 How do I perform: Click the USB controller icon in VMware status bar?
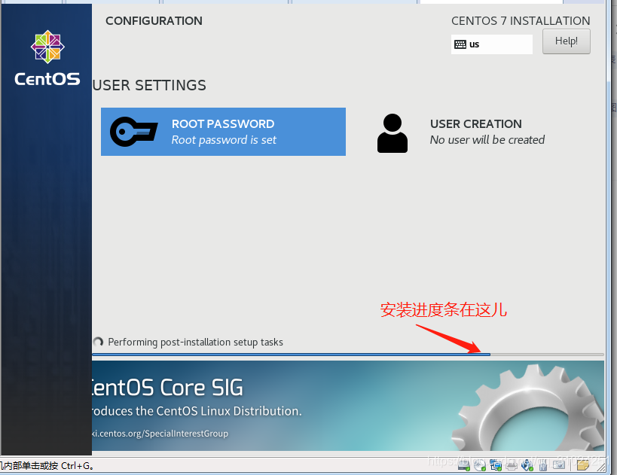tap(543, 466)
